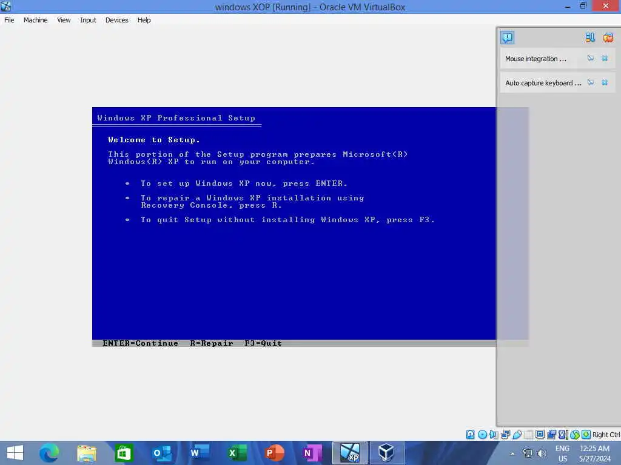This screenshot has width=621, height=465.
Task: Open the View menu
Action: [63, 20]
